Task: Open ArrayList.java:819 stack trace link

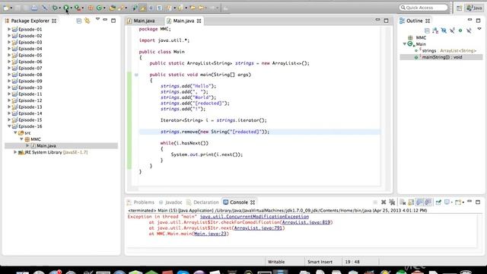Action: (x=306, y=222)
